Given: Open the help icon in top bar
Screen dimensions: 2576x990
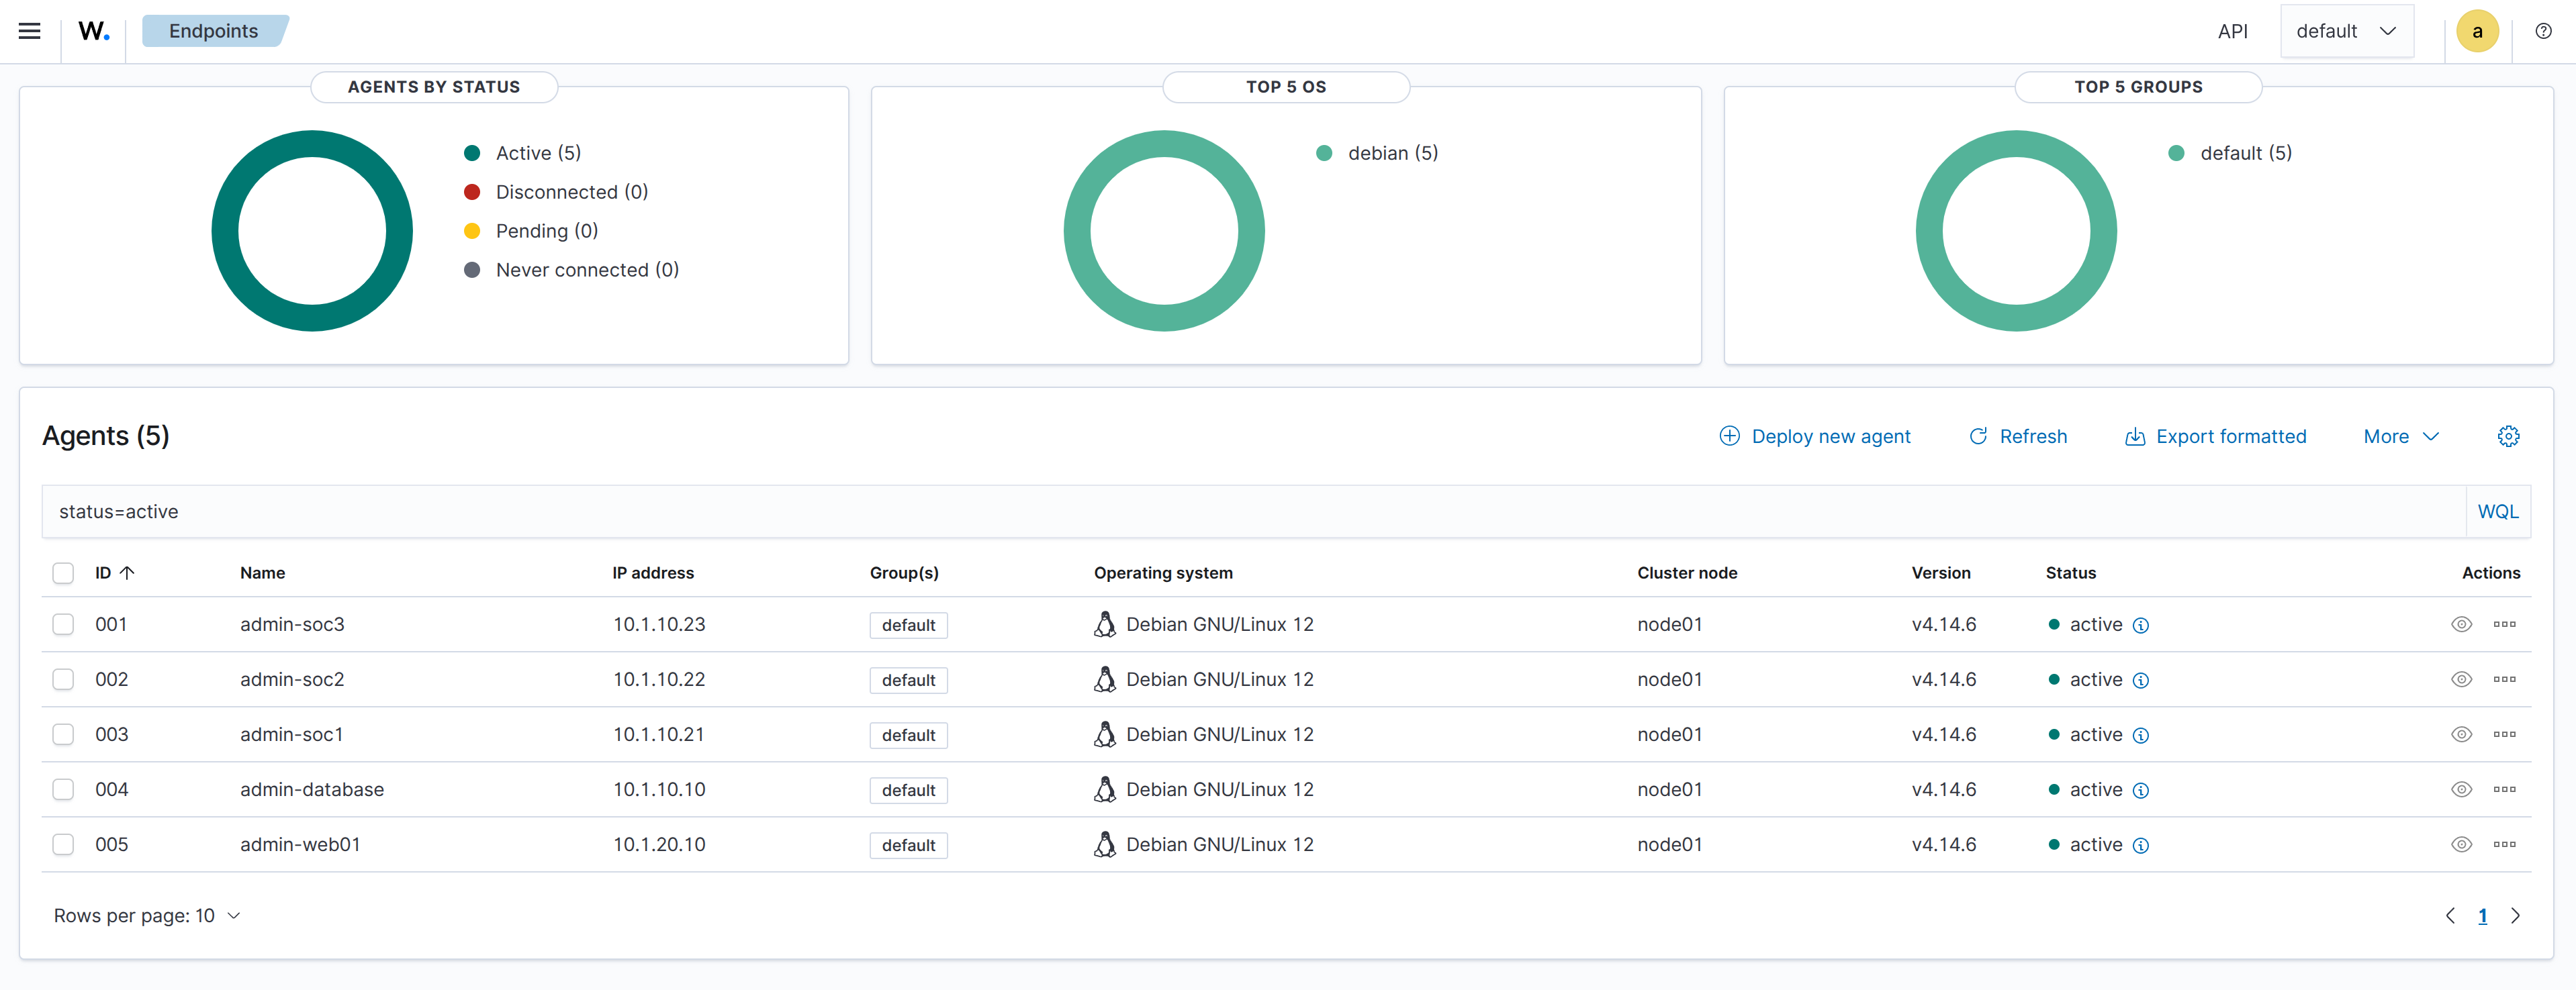Looking at the screenshot, I should click(x=2543, y=31).
